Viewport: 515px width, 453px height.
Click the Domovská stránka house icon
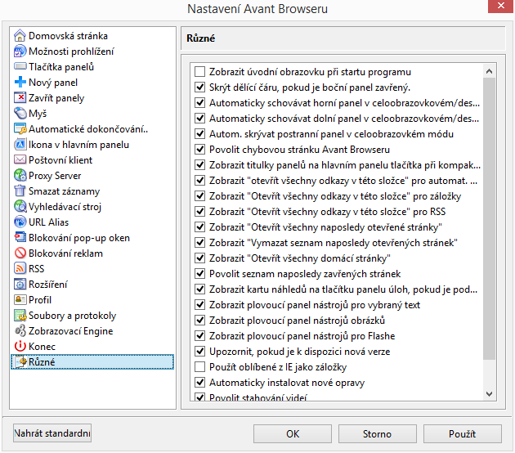tap(20, 35)
